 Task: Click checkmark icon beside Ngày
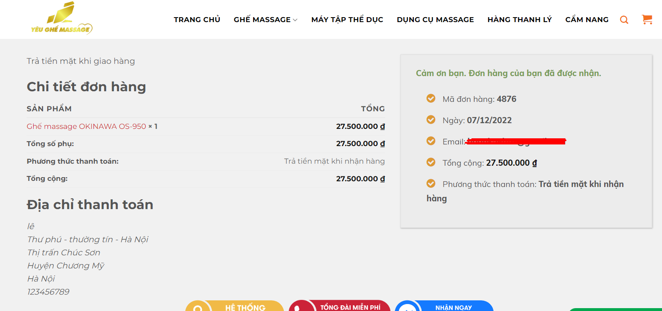click(x=431, y=119)
